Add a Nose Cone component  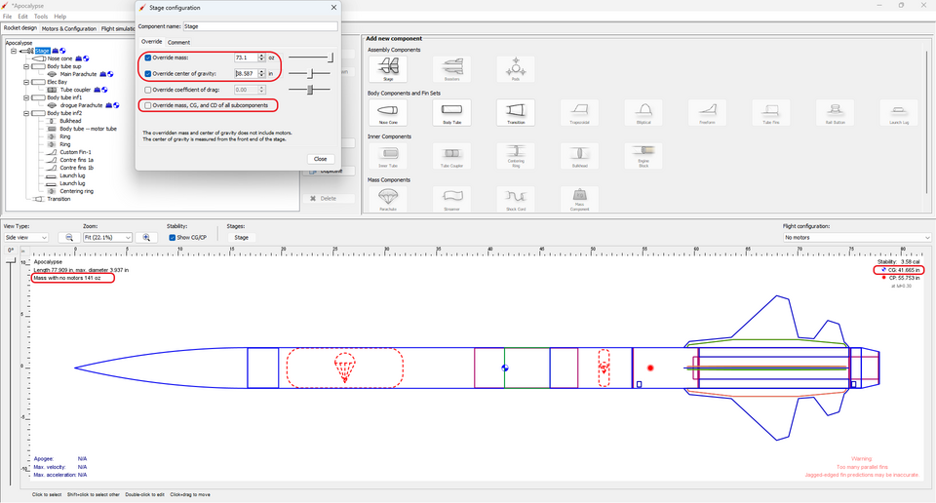pos(388,112)
